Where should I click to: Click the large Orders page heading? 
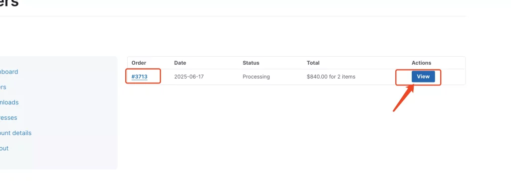point(9,3)
